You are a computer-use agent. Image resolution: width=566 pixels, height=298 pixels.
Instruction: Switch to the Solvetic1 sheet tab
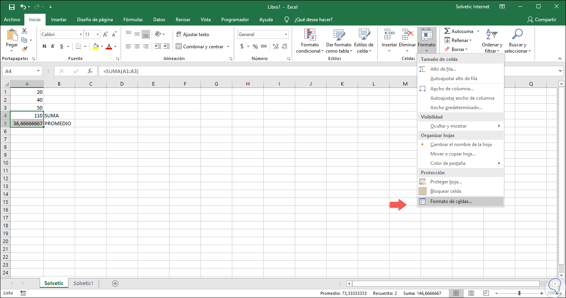[83, 283]
